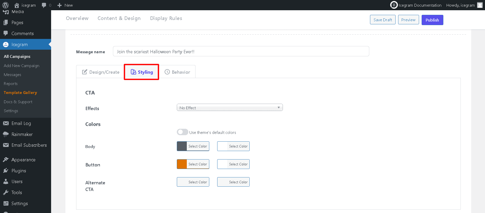This screenshot has height=213, width=485.
Task: Open the Effects dropdown showing No Effect
Action: (230, 108)
